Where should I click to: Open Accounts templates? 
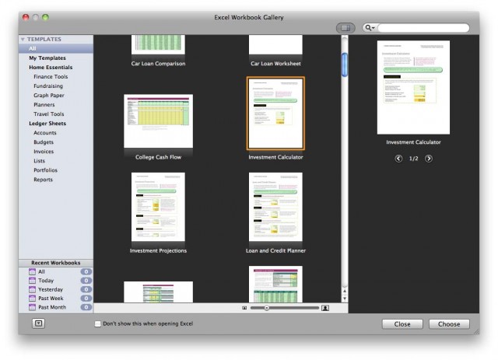coord(45,133)
